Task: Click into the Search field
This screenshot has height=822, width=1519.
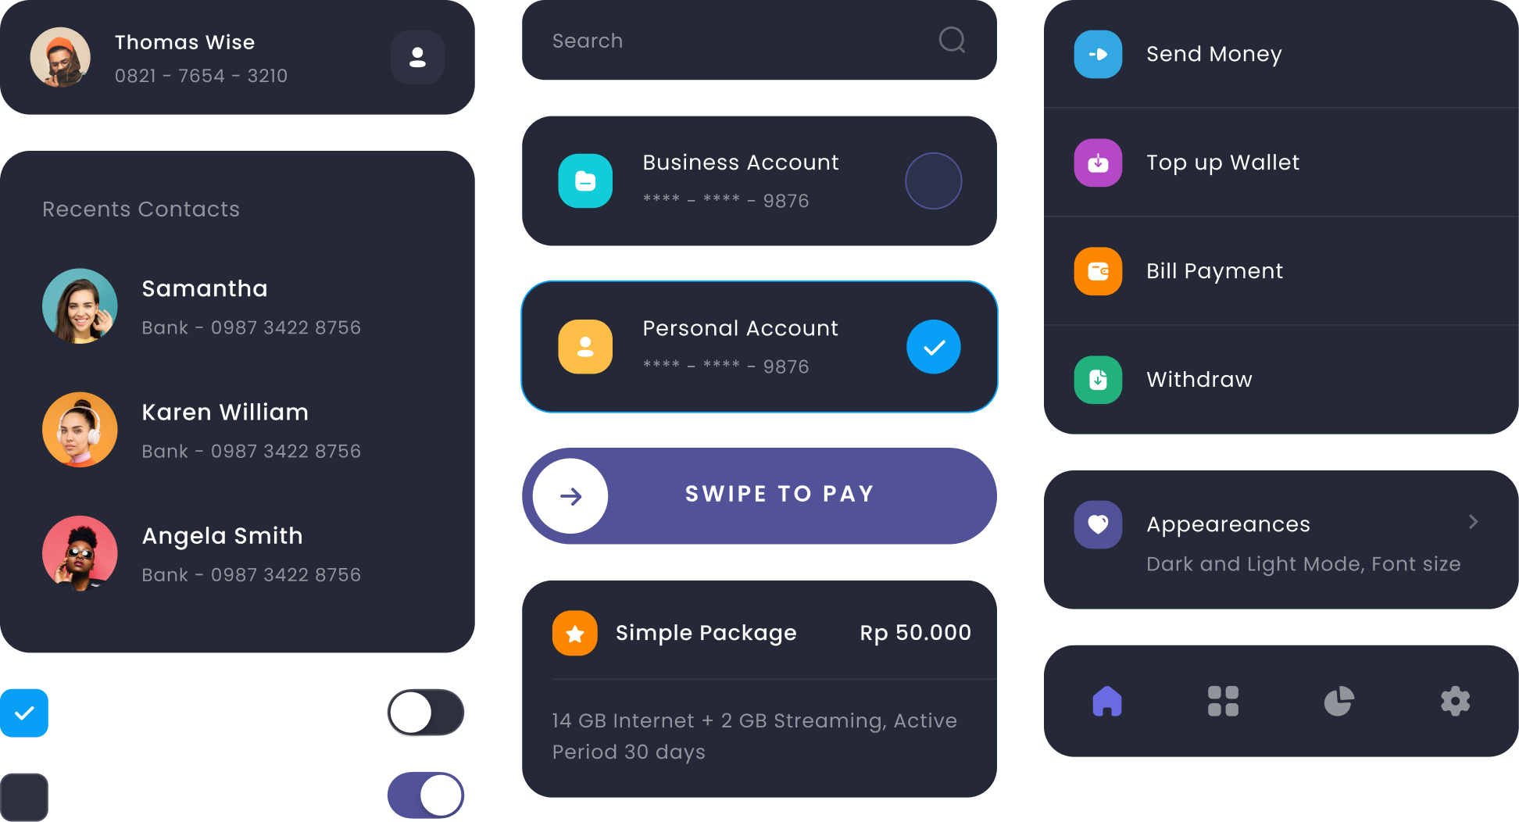Action: pos(759,40)
